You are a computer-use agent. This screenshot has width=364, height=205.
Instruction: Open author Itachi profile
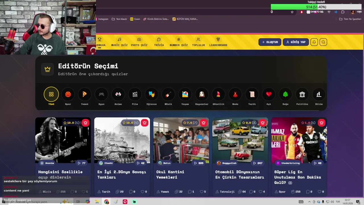[106, 163]
